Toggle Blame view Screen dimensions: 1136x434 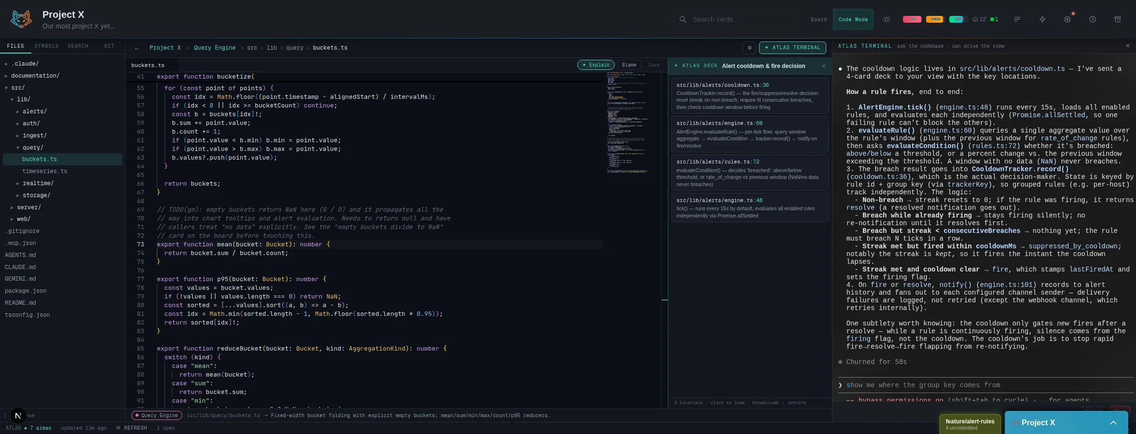pos(629,65)
